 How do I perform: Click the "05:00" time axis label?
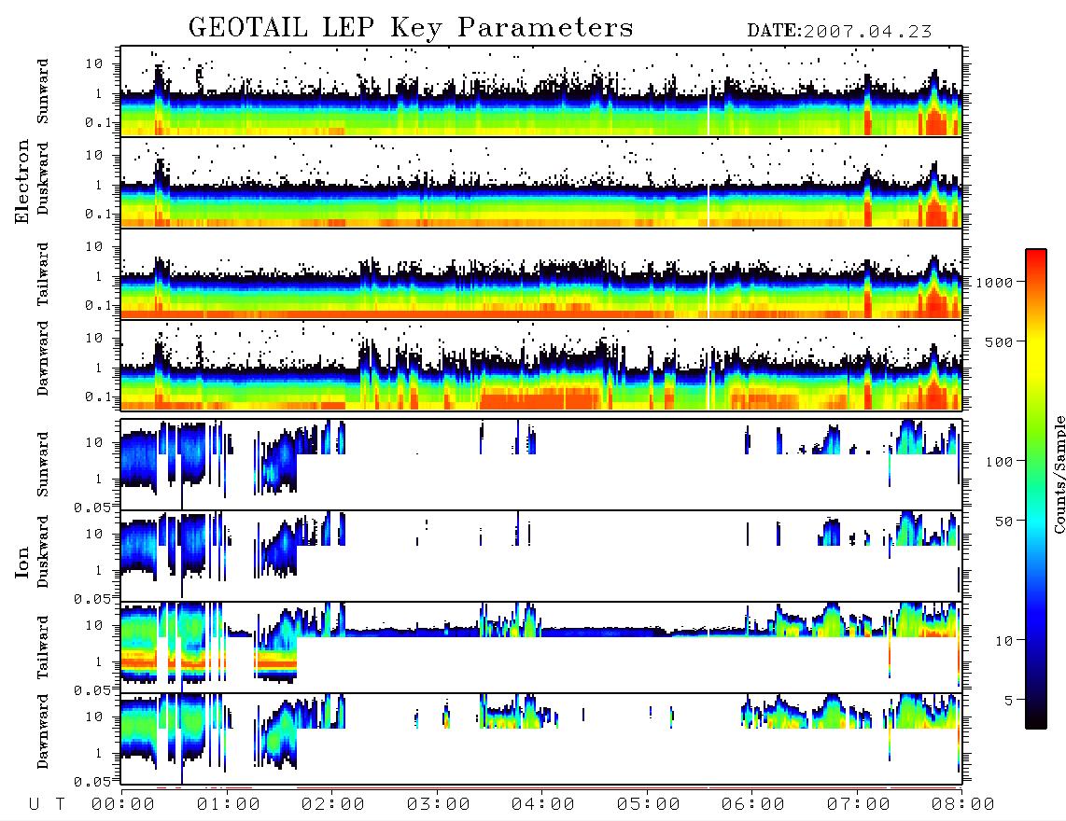[x=649, y=805]
